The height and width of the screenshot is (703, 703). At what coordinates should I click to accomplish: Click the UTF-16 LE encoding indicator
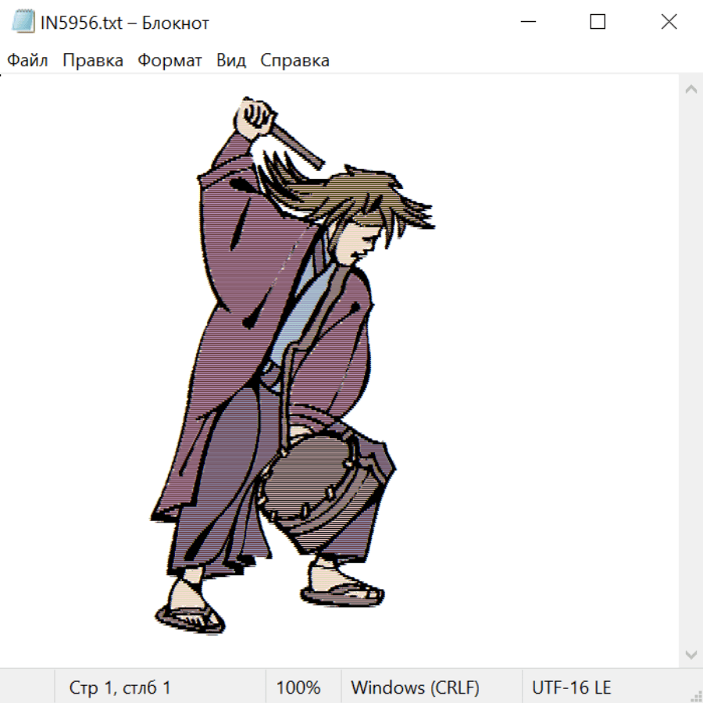pos(571,688)
